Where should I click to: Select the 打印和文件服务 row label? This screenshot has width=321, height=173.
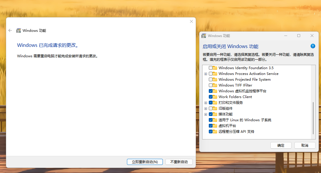(x=230, y=103)
